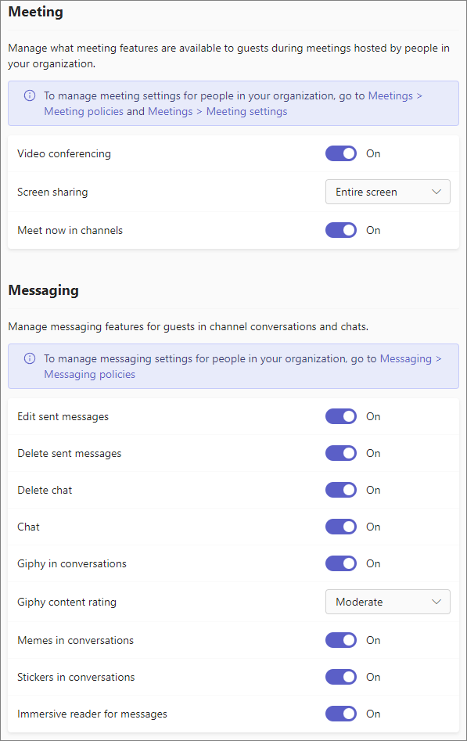
Task: Toggle the Delete chat setting
Action: (341, 490)
